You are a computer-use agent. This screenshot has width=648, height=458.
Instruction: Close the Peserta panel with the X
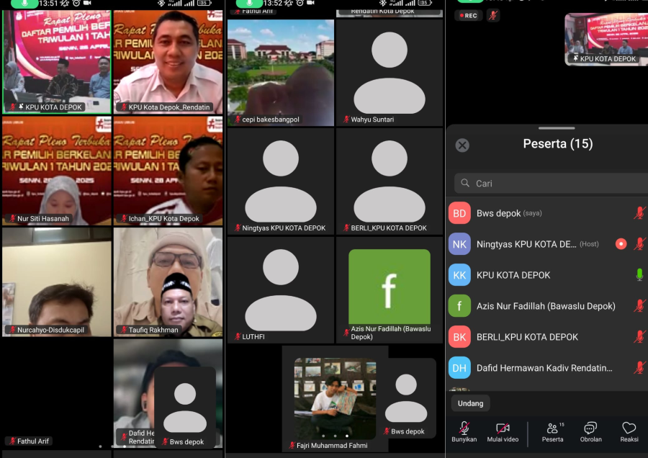click(462, 145)
